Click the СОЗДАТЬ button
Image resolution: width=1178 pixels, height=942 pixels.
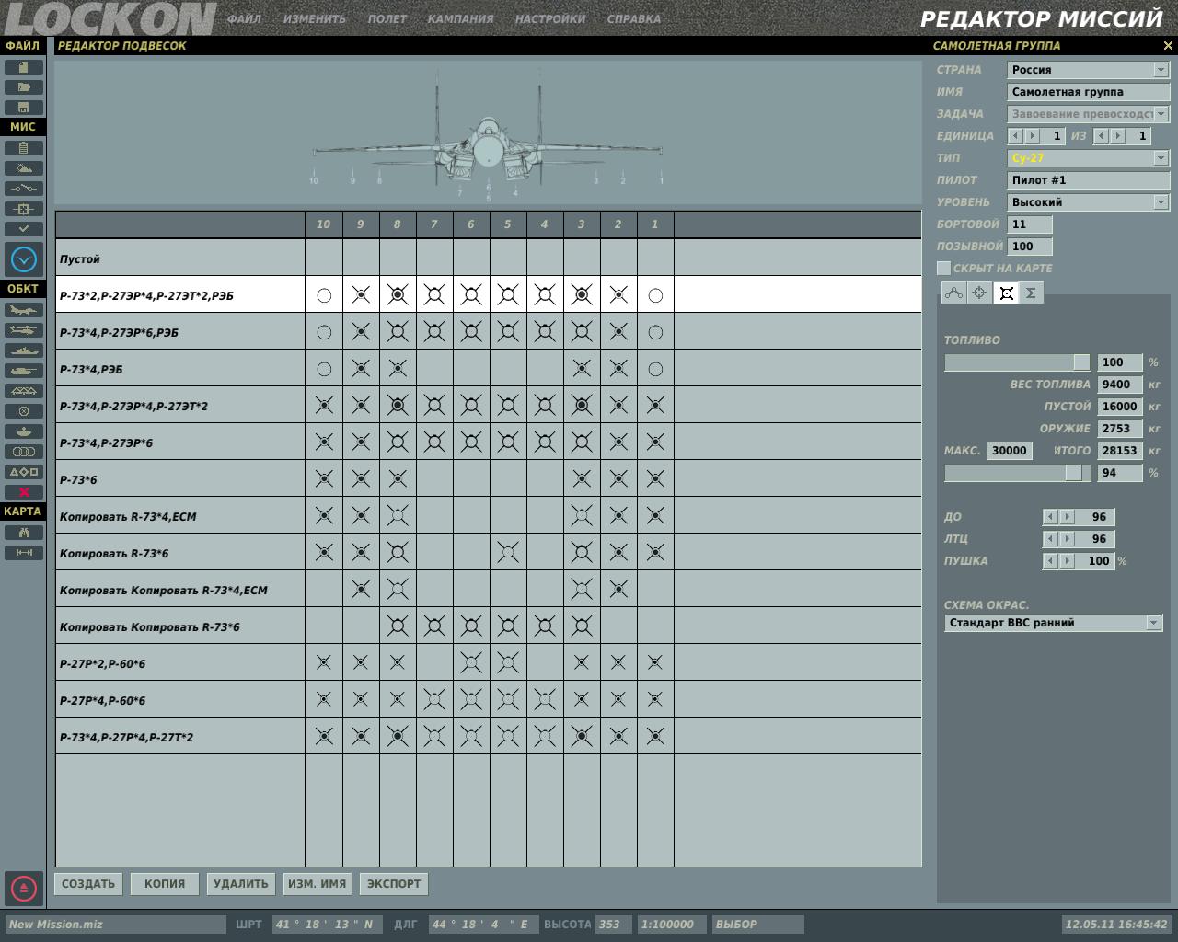[88, 884]
